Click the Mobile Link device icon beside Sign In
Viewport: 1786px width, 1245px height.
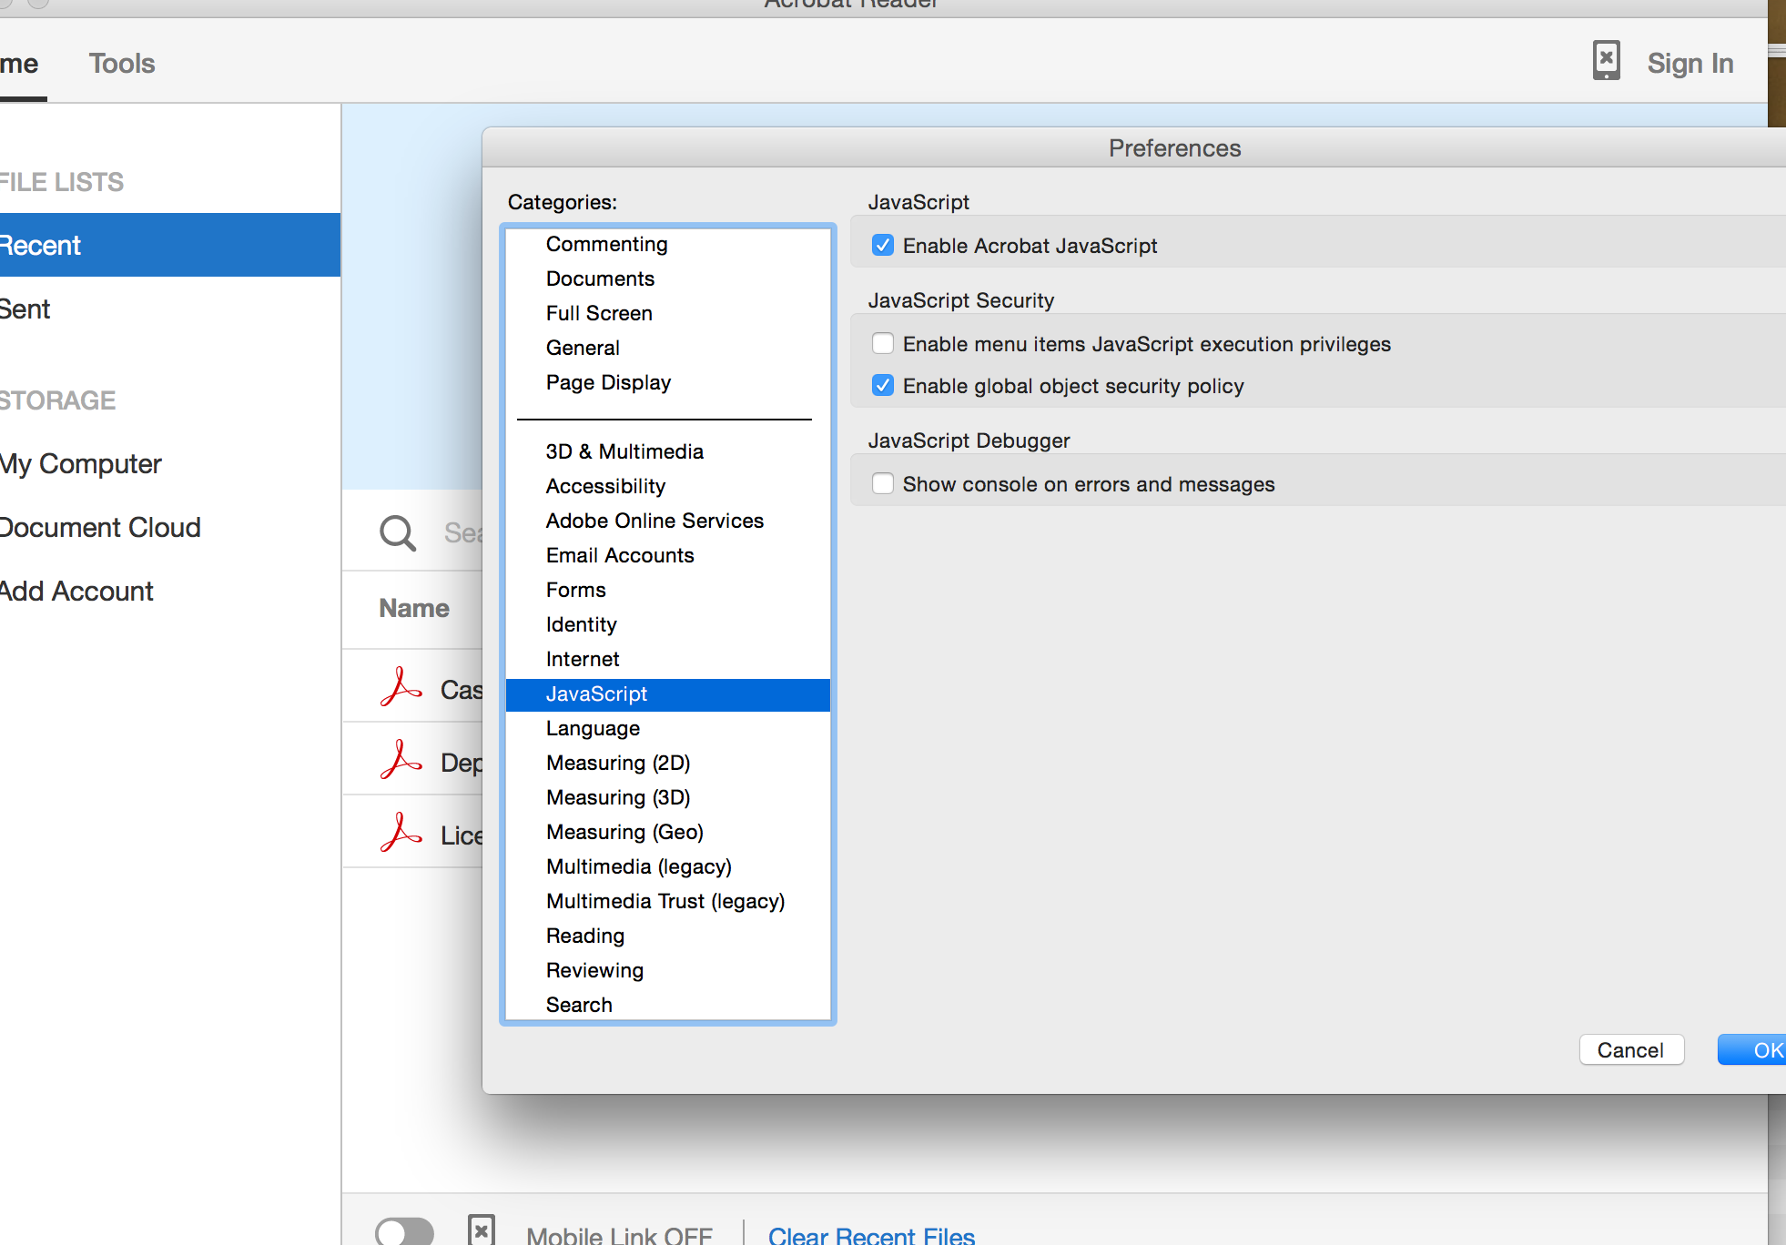(x=1606, y=61)
